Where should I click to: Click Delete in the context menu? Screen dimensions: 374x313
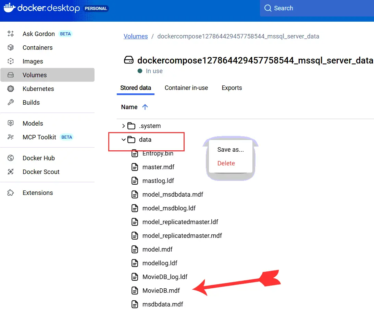[226, 163]
